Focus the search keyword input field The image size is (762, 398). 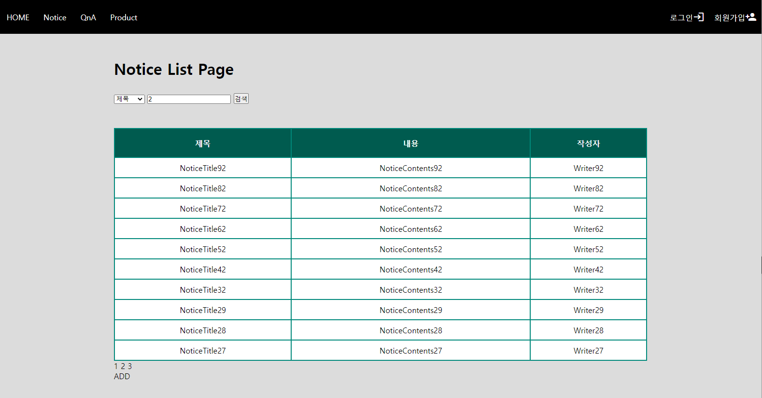tap(189, 99)
